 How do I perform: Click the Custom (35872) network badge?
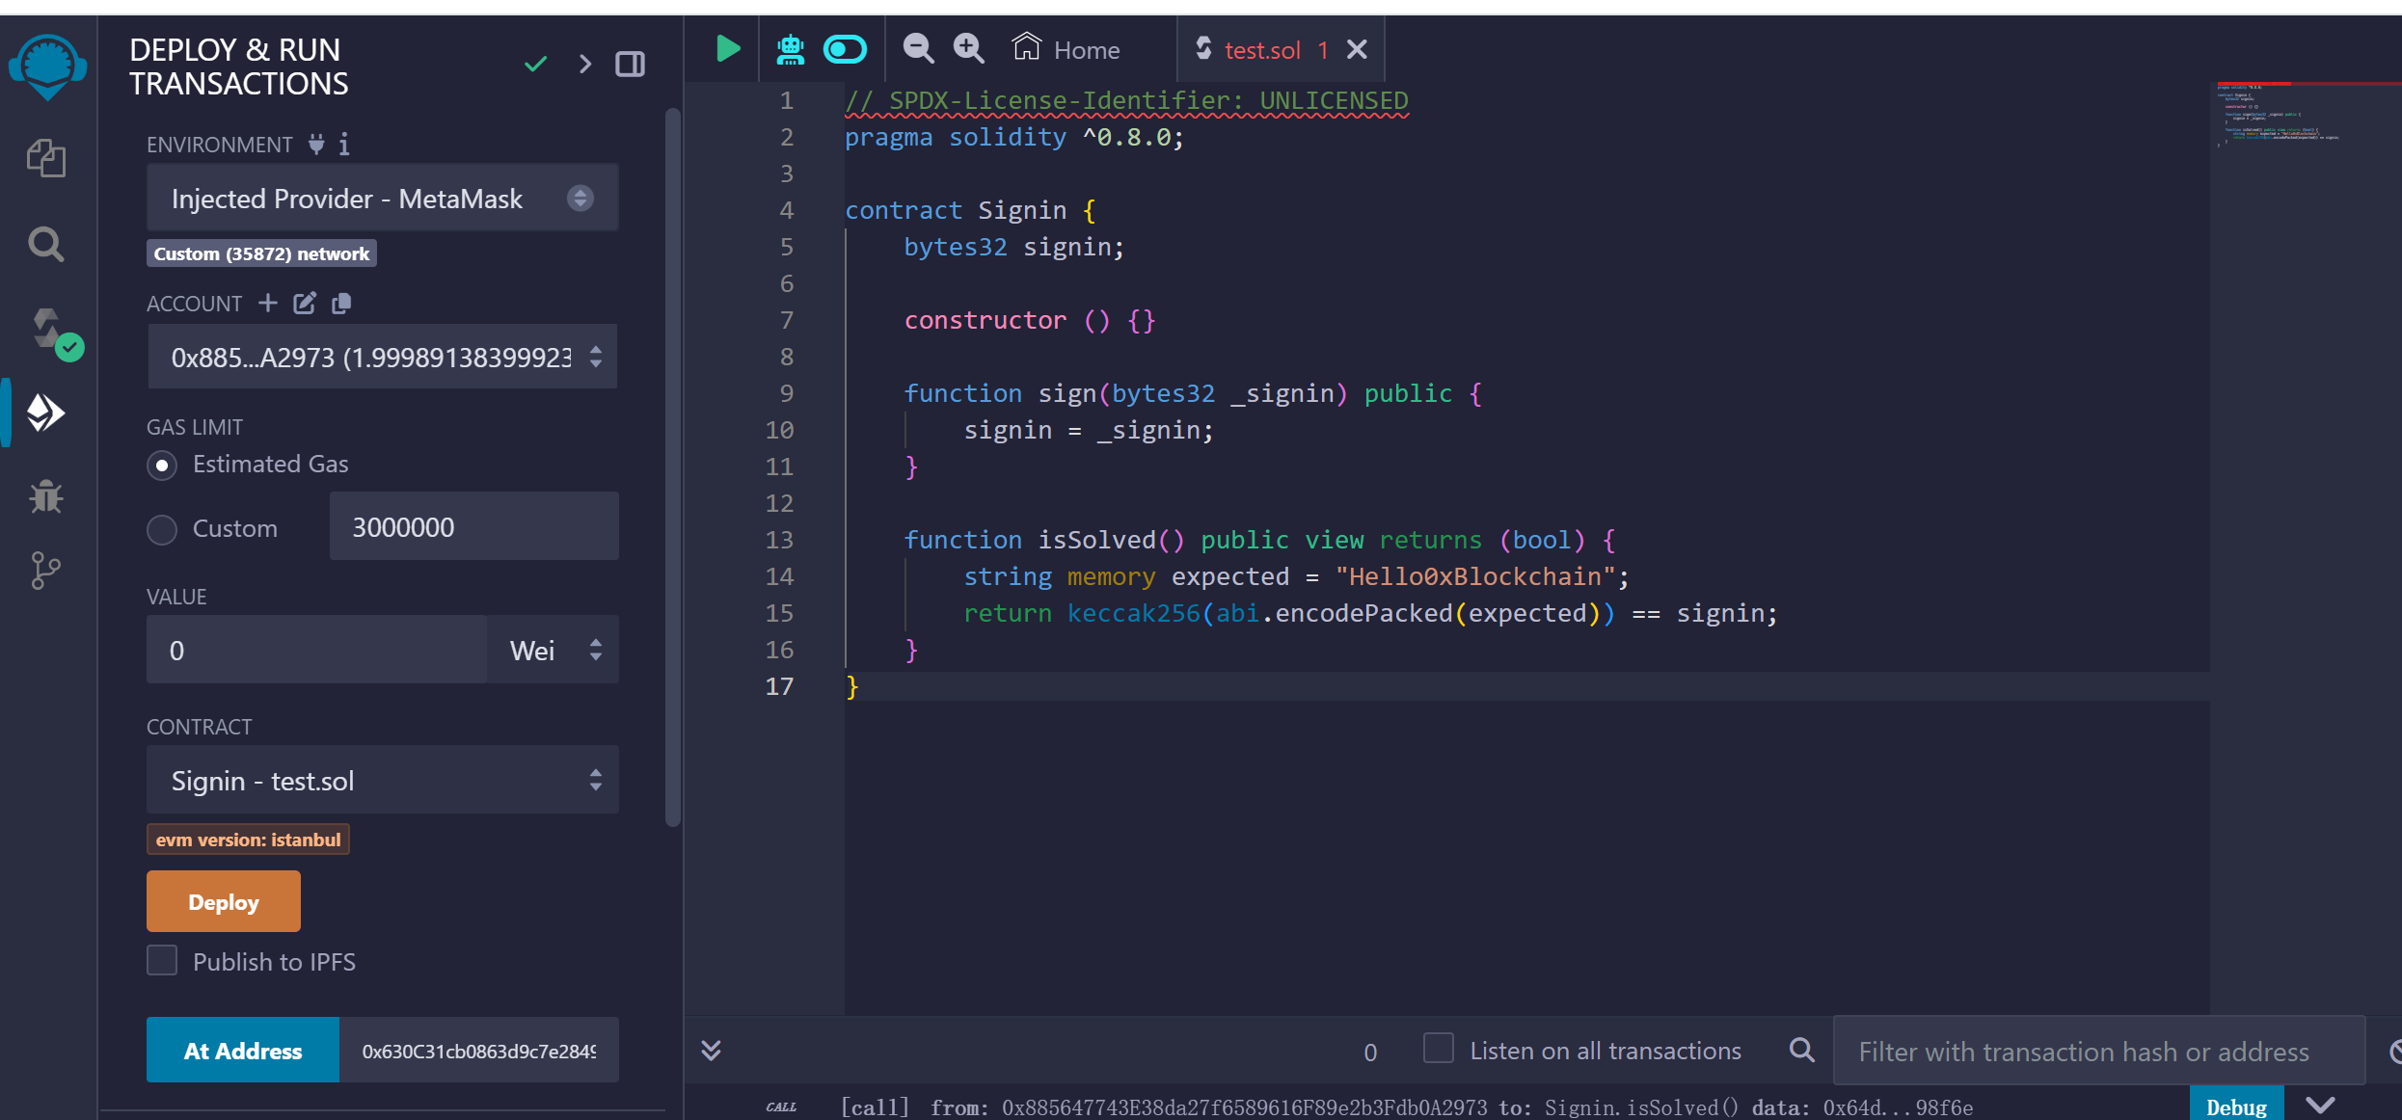pyautogui.click(x=261, y=253)
